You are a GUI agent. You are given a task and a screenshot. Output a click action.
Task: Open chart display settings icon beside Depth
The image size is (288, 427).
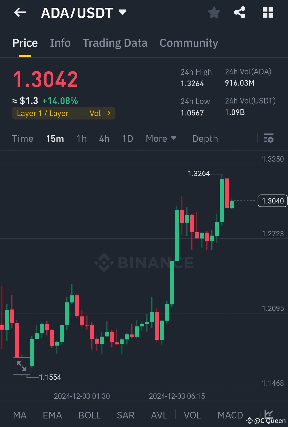coord(269,138)
